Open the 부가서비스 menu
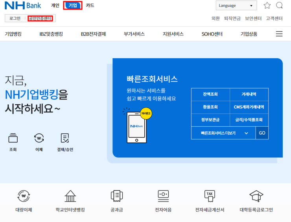Screen dimensions: 291x222 click(134, 34)
